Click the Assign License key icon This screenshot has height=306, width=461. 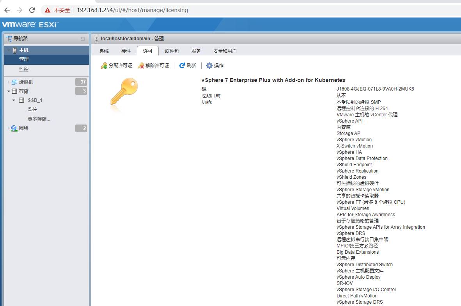click(104, 66)
